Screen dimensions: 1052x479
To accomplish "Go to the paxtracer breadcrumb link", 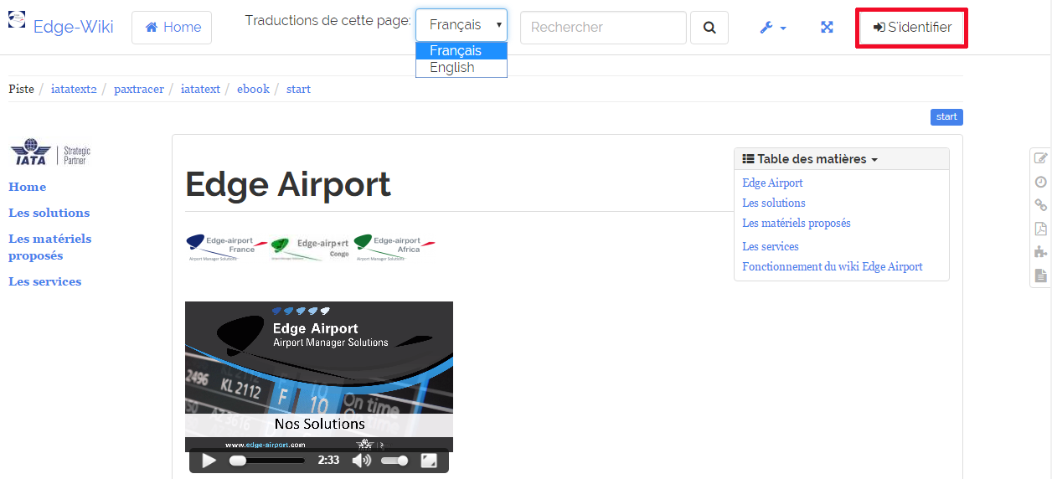I will coord(139,89).
